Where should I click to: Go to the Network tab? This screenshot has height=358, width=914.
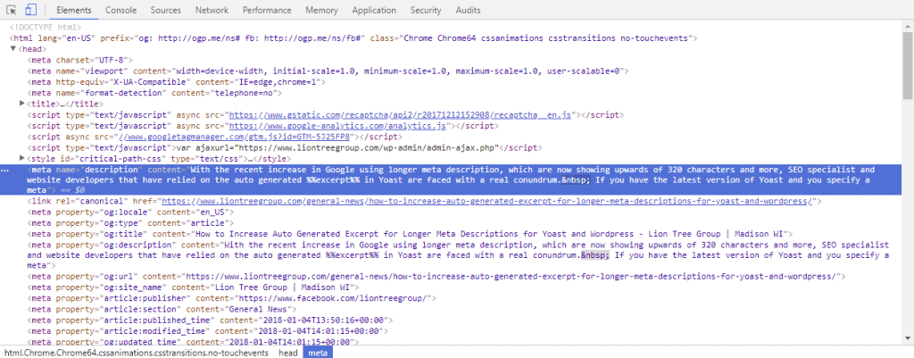212,10
